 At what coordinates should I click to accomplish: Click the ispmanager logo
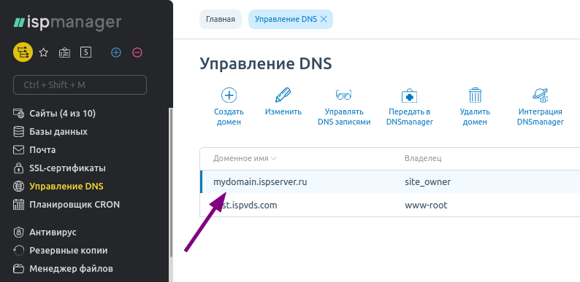[x=67, y=23]
